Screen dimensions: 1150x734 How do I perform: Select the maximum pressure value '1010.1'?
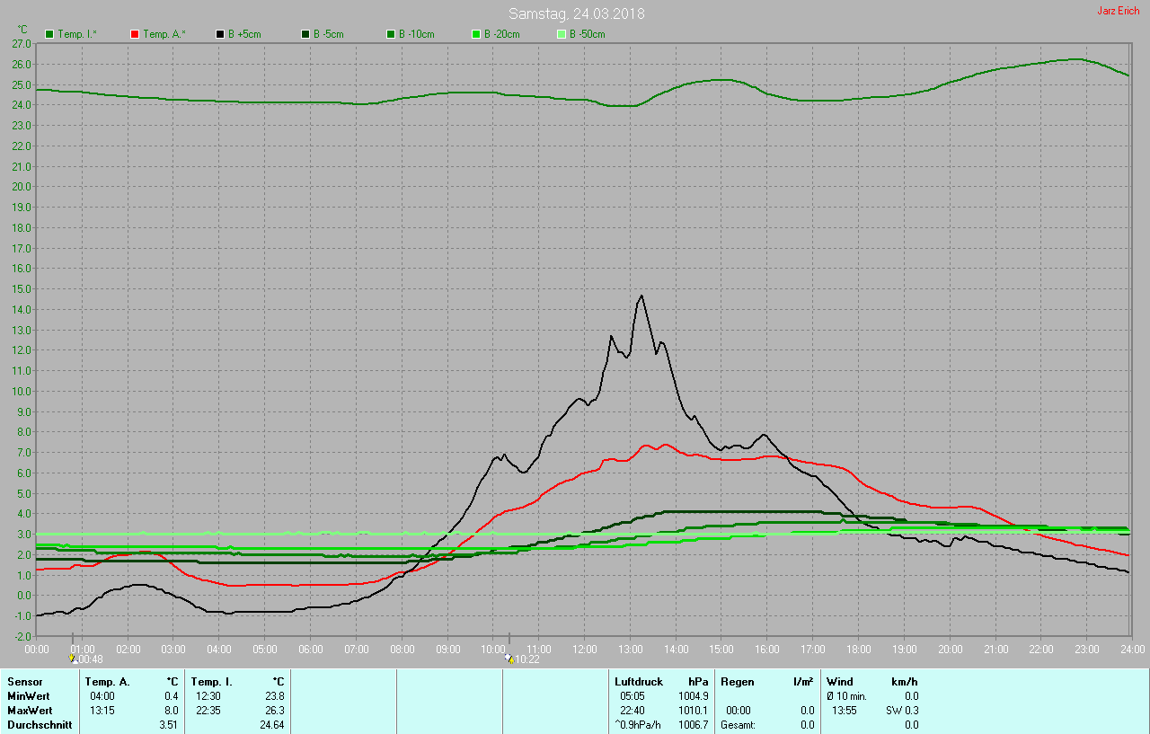tap(693, 711)
